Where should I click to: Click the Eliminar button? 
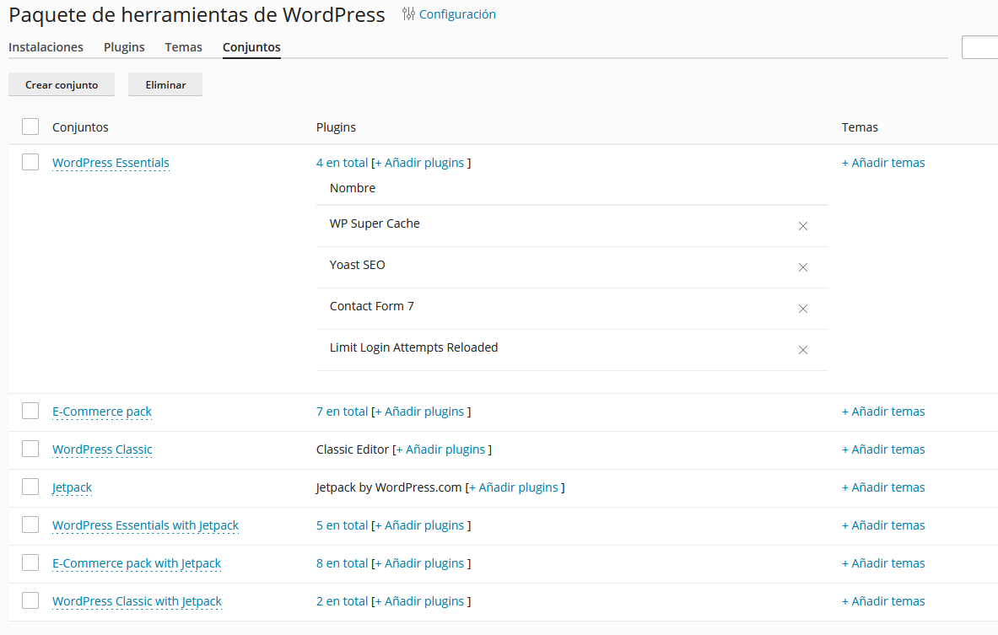click(x=165, y=84)
